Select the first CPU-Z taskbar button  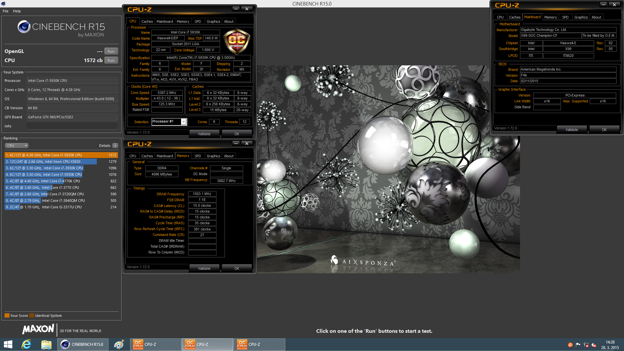(156, 344)
